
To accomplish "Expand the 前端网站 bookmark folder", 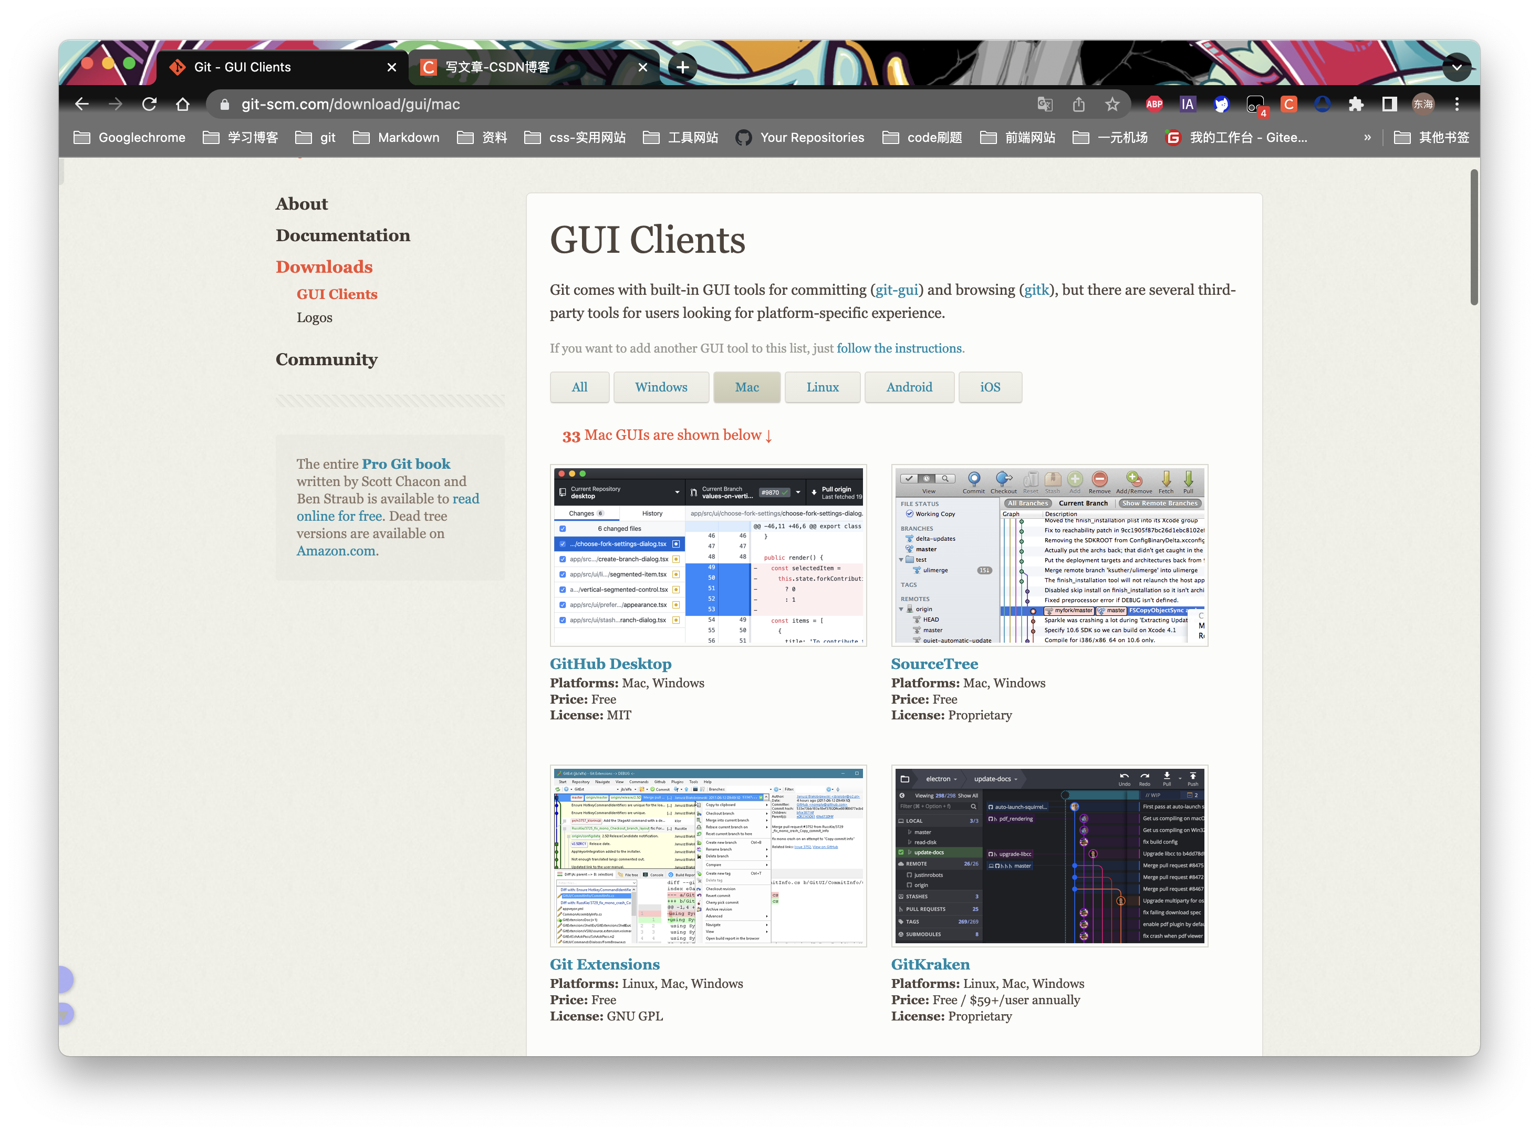I will [1017, 138].
